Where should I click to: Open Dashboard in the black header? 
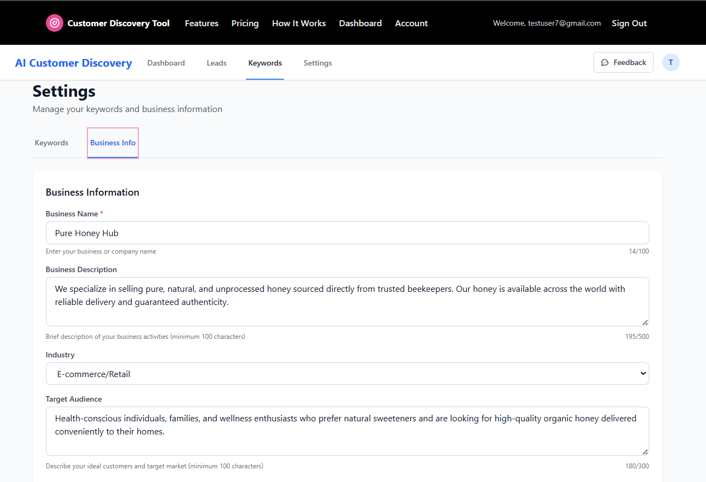pyautogui.click(x=360, y=23)
